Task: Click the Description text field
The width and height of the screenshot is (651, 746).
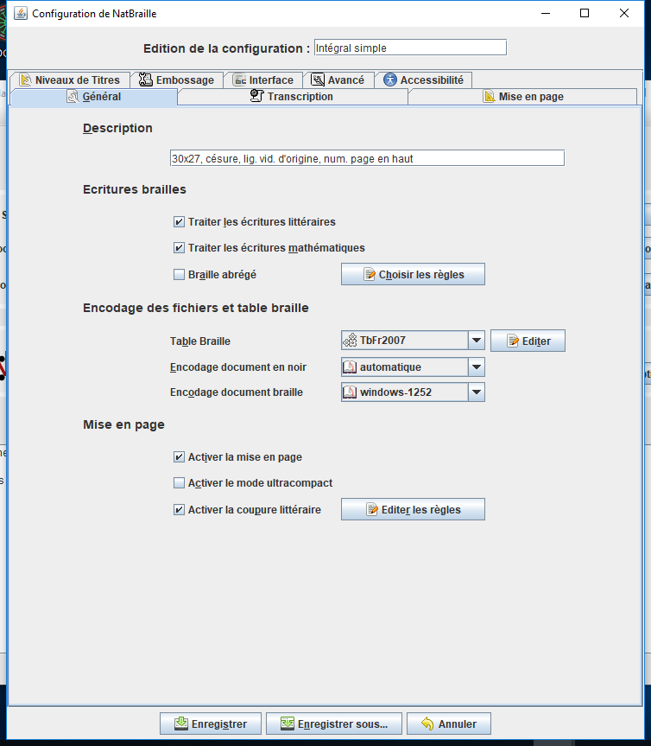Action: pyautogui.click(x=367, y=158)
